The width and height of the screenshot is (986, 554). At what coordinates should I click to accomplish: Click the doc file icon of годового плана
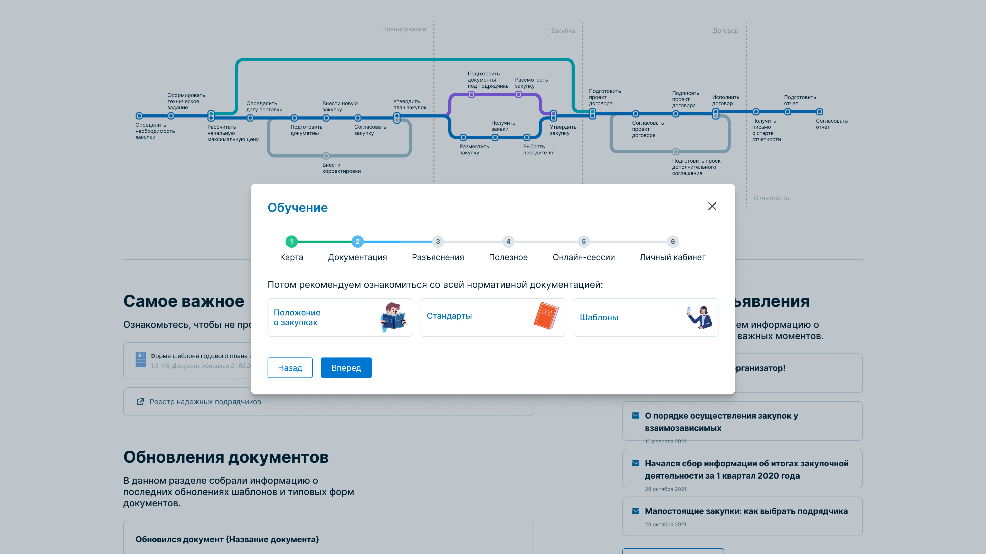coord(141,360)
